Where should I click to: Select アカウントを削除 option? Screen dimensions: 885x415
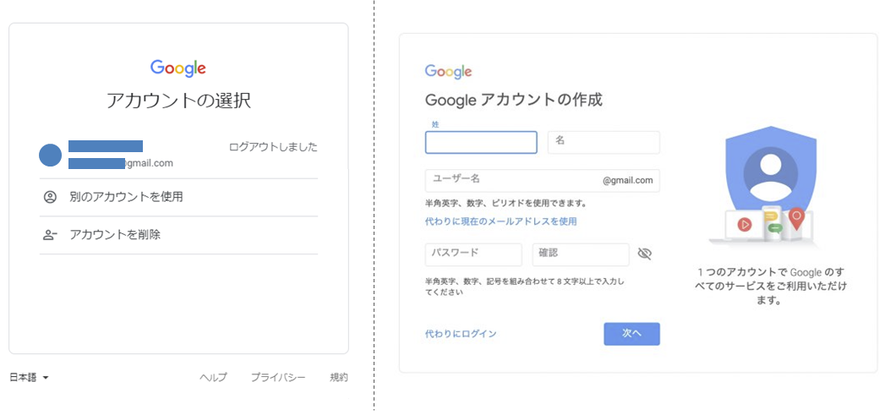[x=178, y=235]
